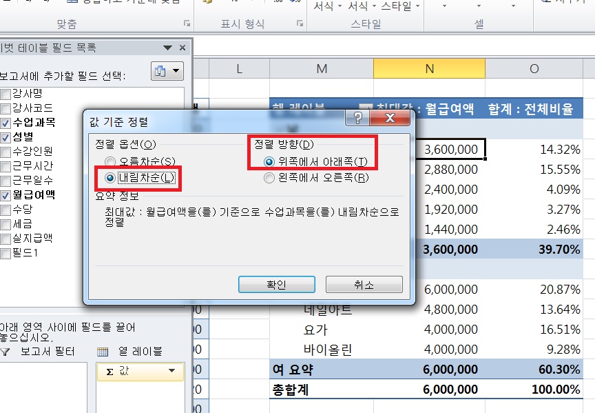Open the alignment group dialog launcher
This screenshot has height=413, width=595.
coord(187,24)
